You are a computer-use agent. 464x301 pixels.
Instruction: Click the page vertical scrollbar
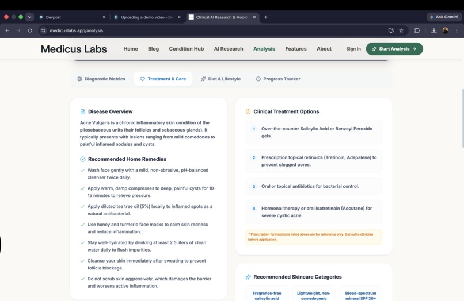click(x=462, y=118)
